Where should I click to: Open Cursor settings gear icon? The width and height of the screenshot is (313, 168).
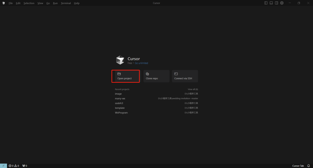(x=282, y=3)
